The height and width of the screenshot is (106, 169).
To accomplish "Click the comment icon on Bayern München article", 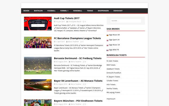I will pos(84,104).
